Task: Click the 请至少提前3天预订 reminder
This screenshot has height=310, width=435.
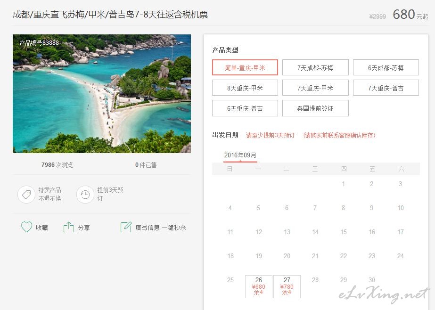Action: pos(270,135)
